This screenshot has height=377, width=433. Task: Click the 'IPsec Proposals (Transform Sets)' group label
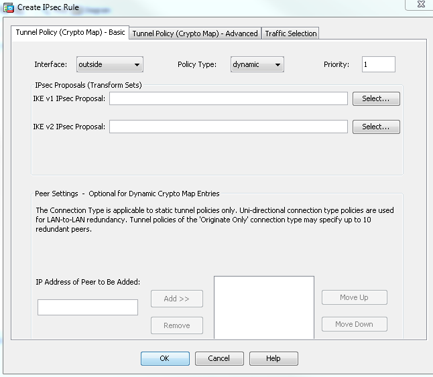point(88,85)
